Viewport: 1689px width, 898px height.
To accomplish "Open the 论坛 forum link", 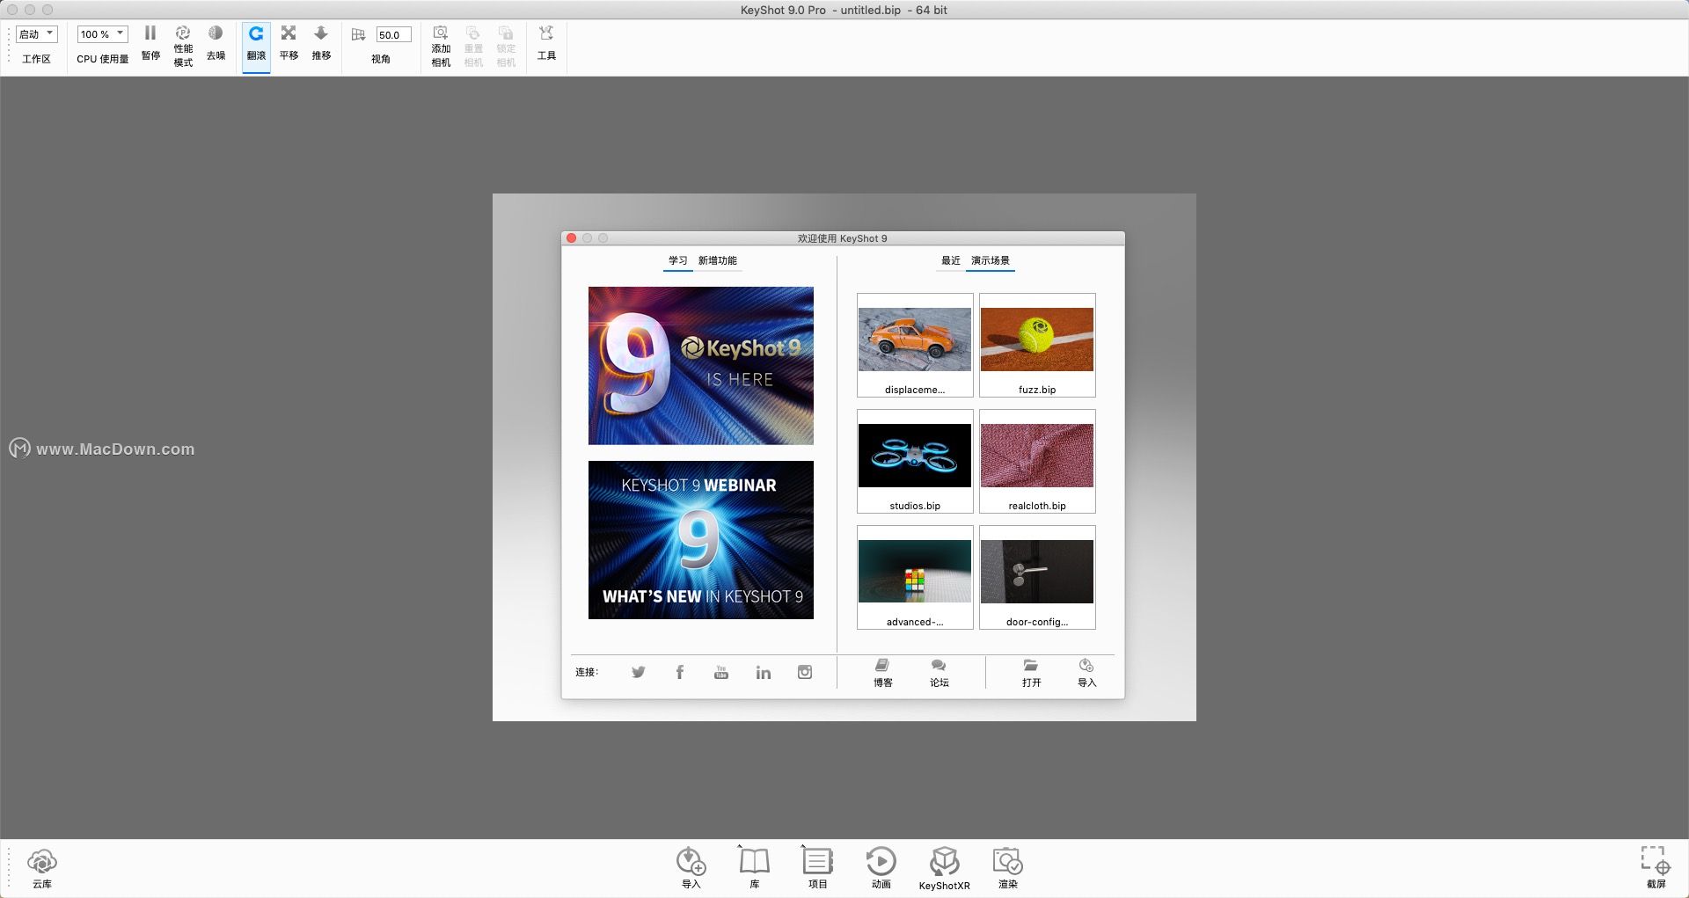I will pos(939,673).
